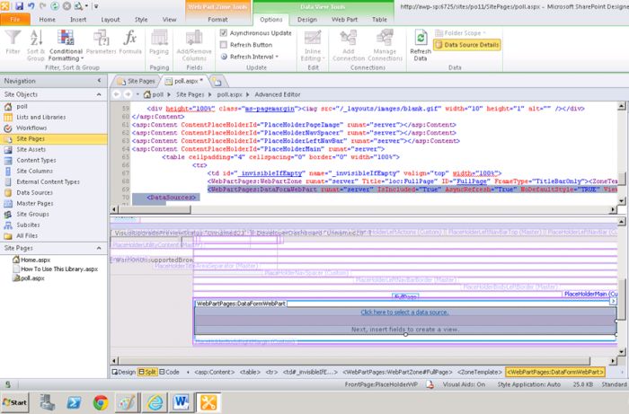Open the Workflows site object
Image resolution: width=629 pixels, height=414 pixels.
31,128
